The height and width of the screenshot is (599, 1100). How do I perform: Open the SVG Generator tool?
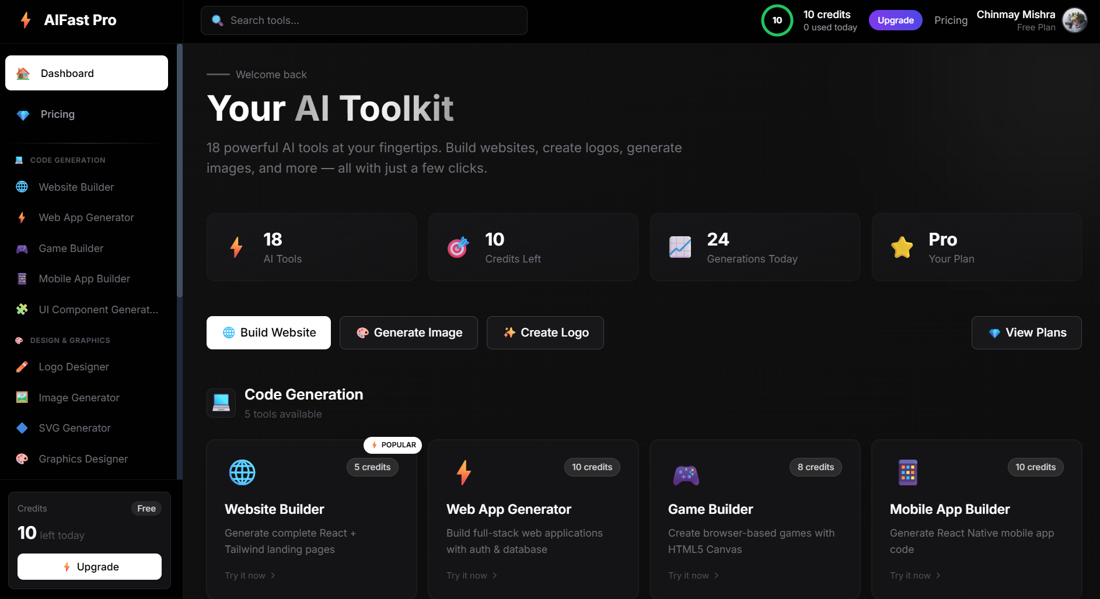click(x=74, y=428)
